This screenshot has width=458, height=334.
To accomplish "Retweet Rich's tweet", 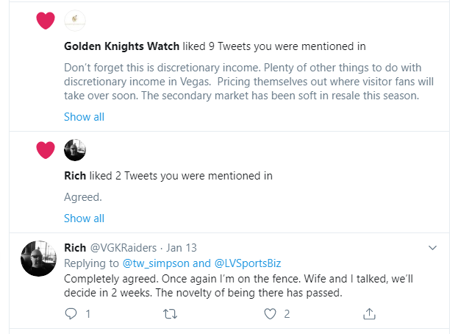I will coord(171,314).
